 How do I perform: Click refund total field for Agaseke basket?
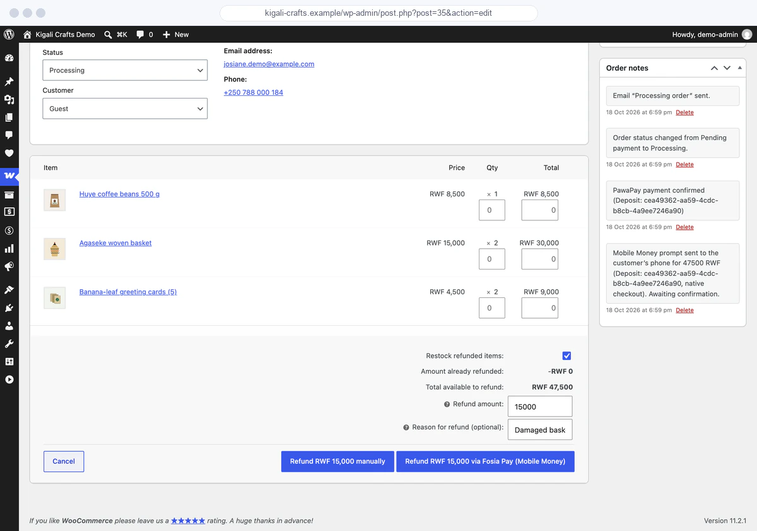pyautogui.click(x=540, y=259)
